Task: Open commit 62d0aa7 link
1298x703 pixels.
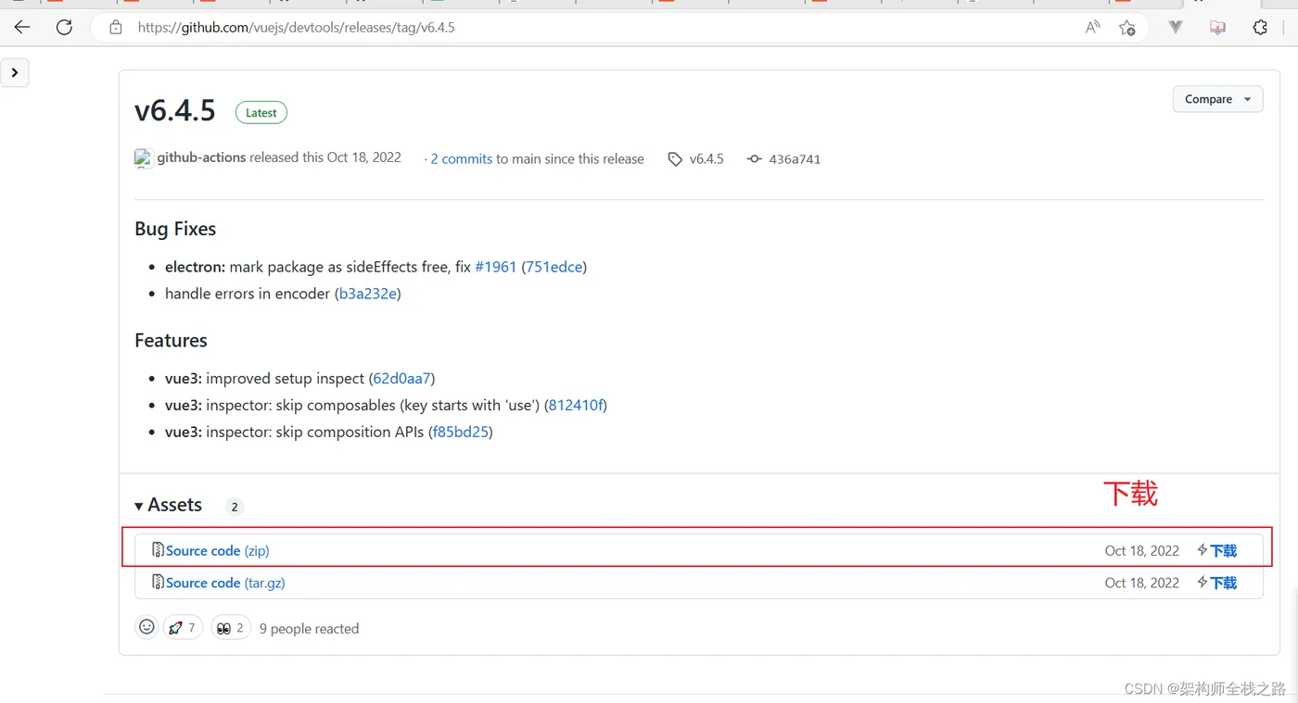Action: coord(401,378)
